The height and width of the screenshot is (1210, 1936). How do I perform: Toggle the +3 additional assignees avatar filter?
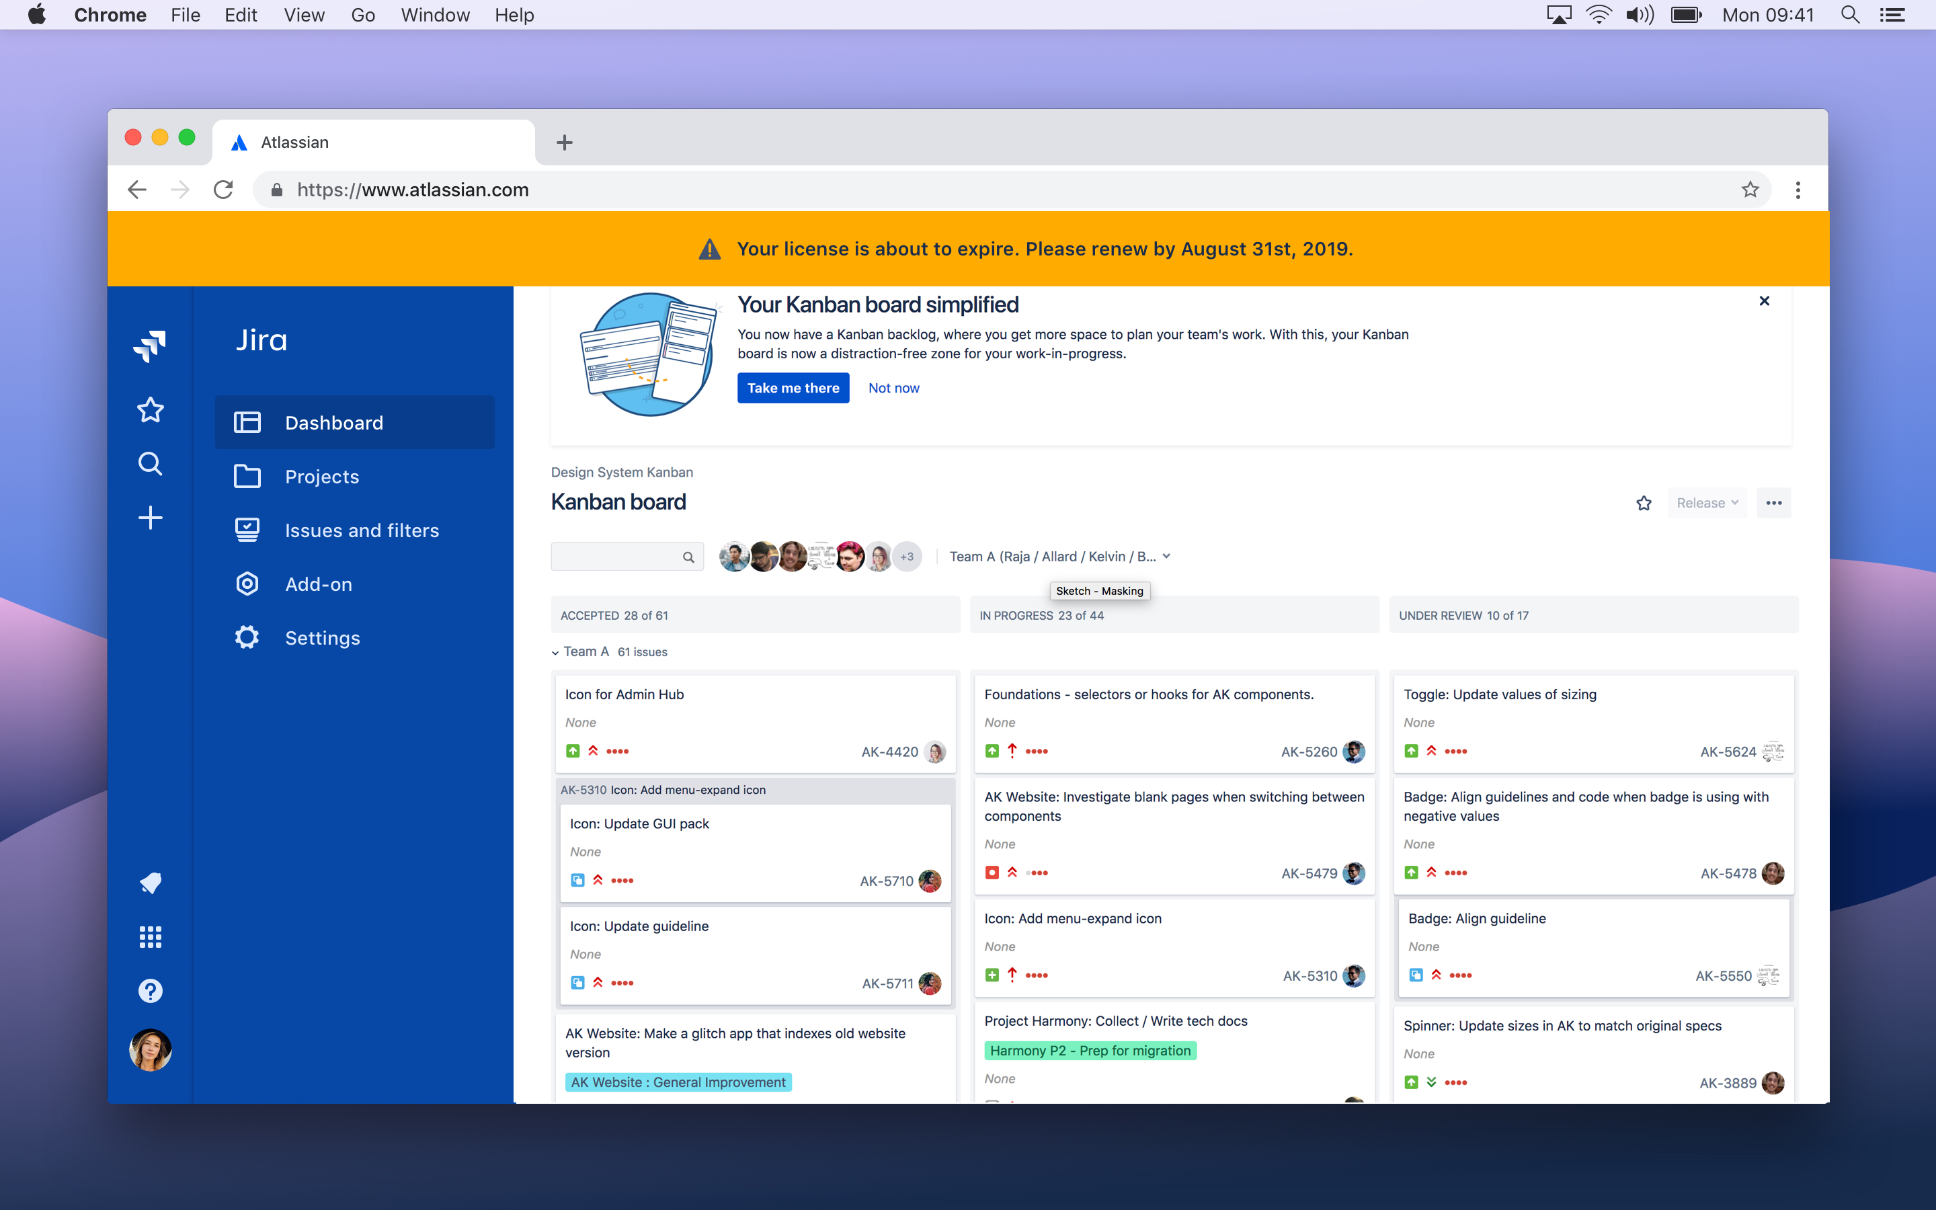[906, 557]
